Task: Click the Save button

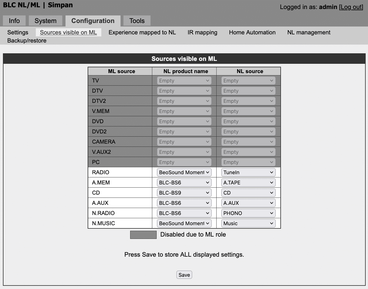Action: point(184,275)
